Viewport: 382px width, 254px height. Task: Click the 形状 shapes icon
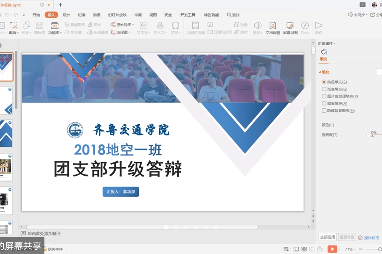[26, 25]
